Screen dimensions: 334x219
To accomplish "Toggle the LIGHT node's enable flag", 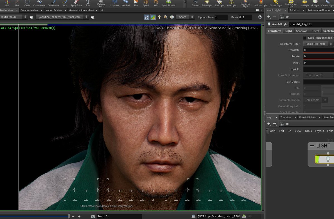I will pos(317,158).
